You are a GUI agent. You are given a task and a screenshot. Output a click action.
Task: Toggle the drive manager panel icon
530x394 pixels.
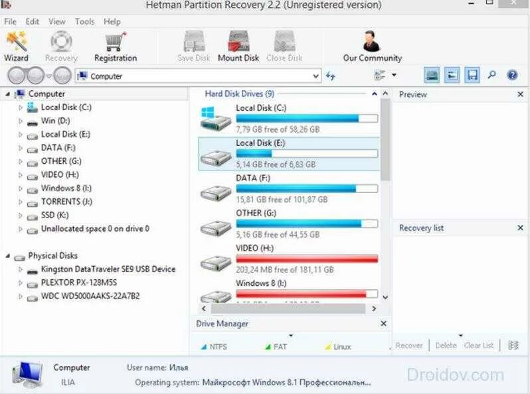(x=432, y=75)
